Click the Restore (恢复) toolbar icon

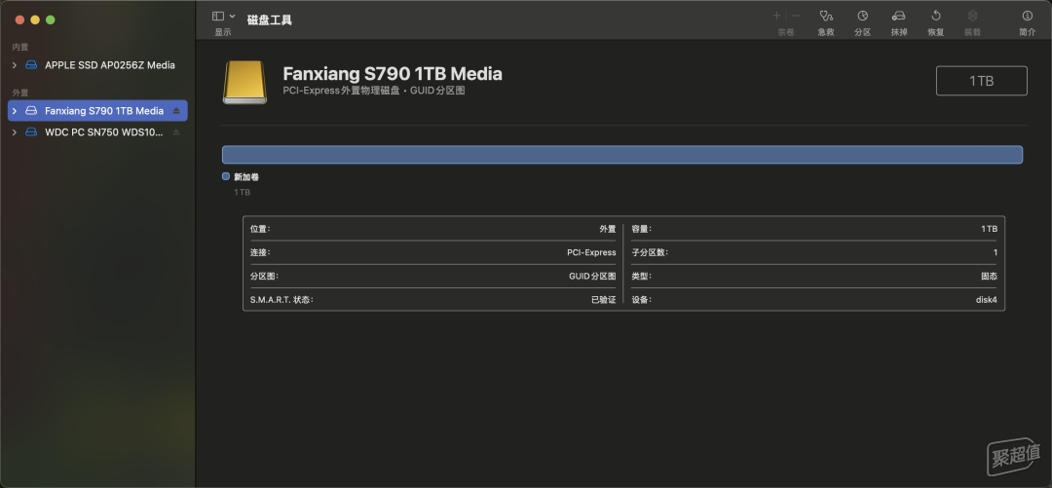click(x=935, y=17)
